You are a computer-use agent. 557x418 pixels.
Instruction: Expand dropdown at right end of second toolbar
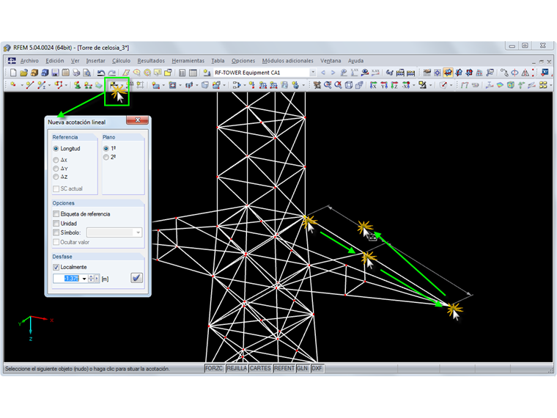click(x=550, y=85)
